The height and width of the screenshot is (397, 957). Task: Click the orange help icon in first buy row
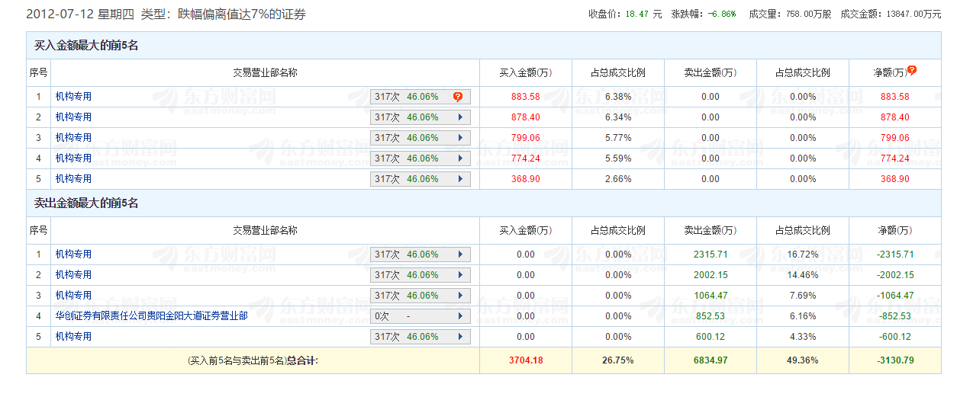point(458,97)
